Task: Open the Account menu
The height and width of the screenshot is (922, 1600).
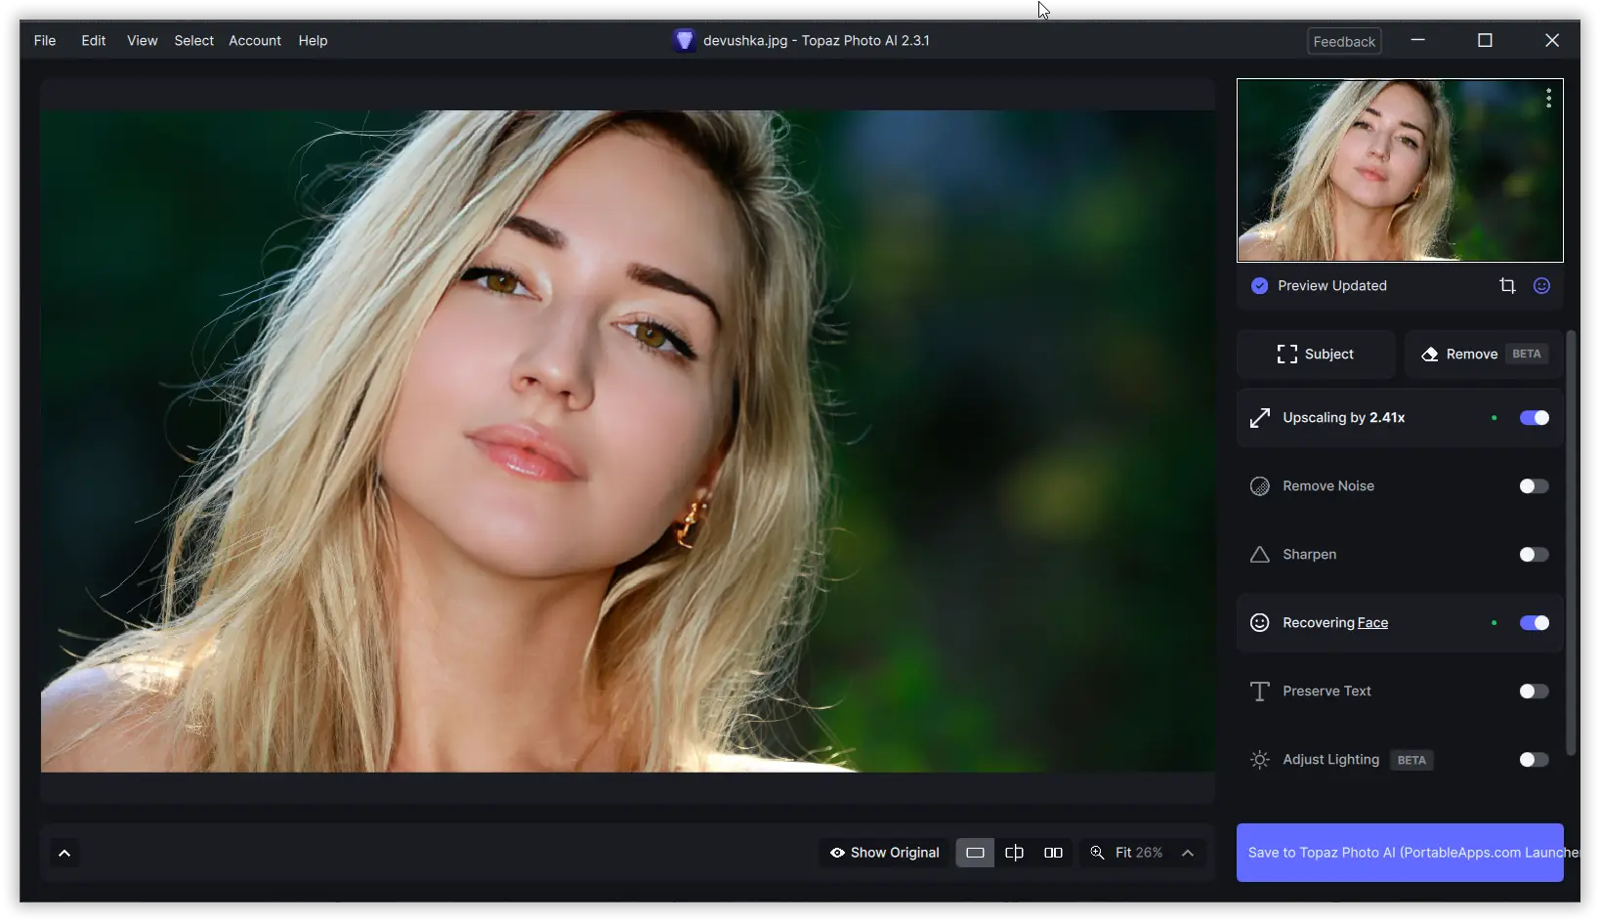Action: point(254,40)
